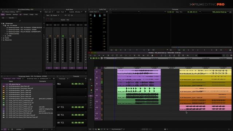
Task: Toggle mute on A10 in the Audio Mixer
Action: tap(73, 36)
